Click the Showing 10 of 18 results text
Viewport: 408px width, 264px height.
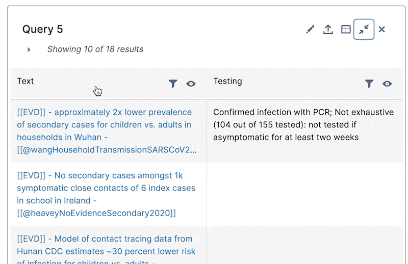tap(95, 49)
